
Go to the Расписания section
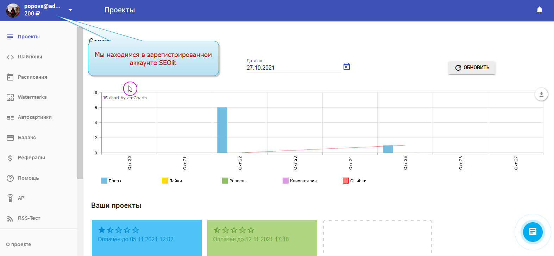(x=32, y=77)
